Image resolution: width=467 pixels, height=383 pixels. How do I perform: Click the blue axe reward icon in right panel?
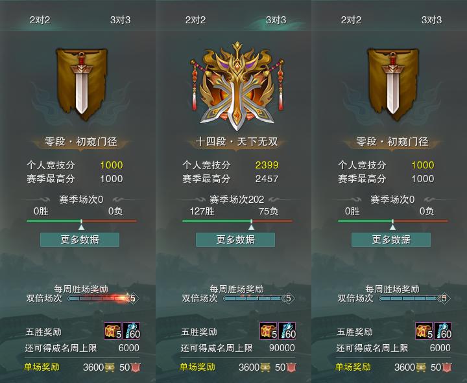coord(443,331)
